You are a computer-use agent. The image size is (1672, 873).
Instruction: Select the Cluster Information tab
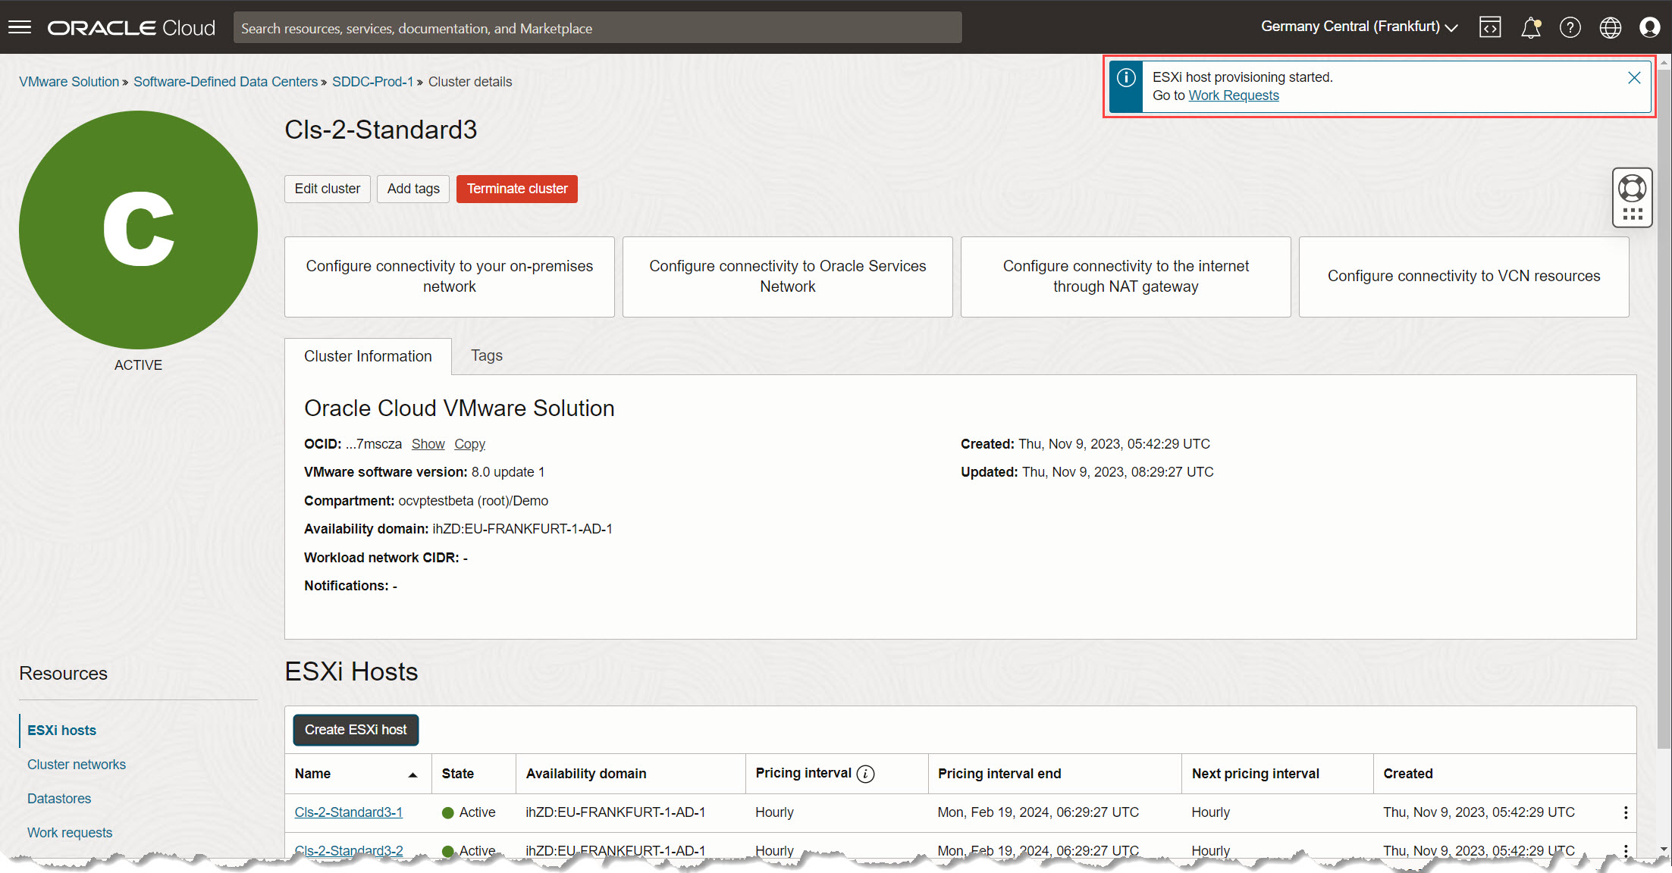(x=369, y=356)
